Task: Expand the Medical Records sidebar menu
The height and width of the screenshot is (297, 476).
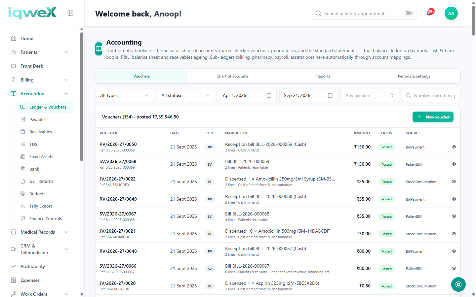Action: pyautogui.click(x=40, y=232)
